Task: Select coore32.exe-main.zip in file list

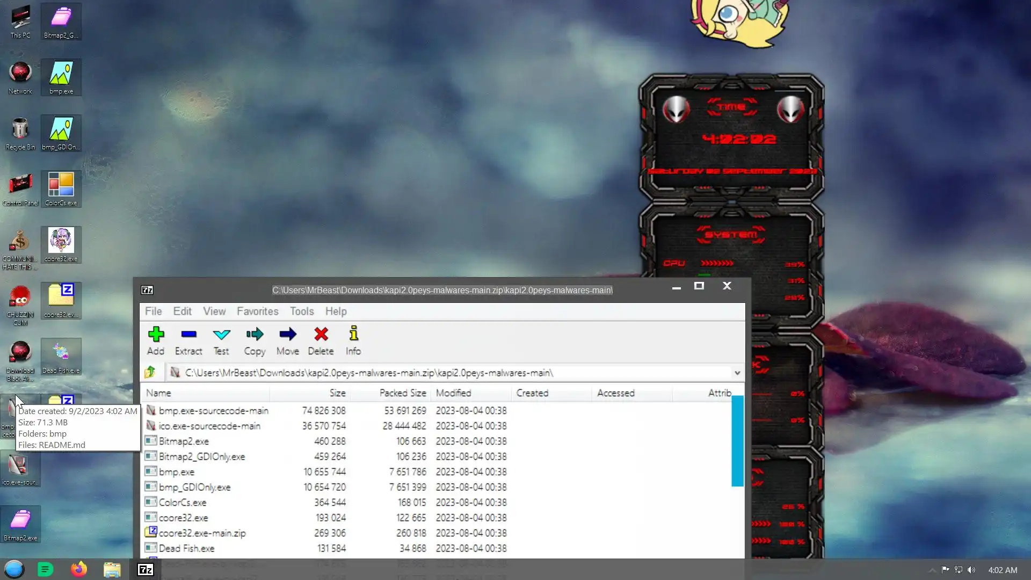Action: tap(202, 533)
